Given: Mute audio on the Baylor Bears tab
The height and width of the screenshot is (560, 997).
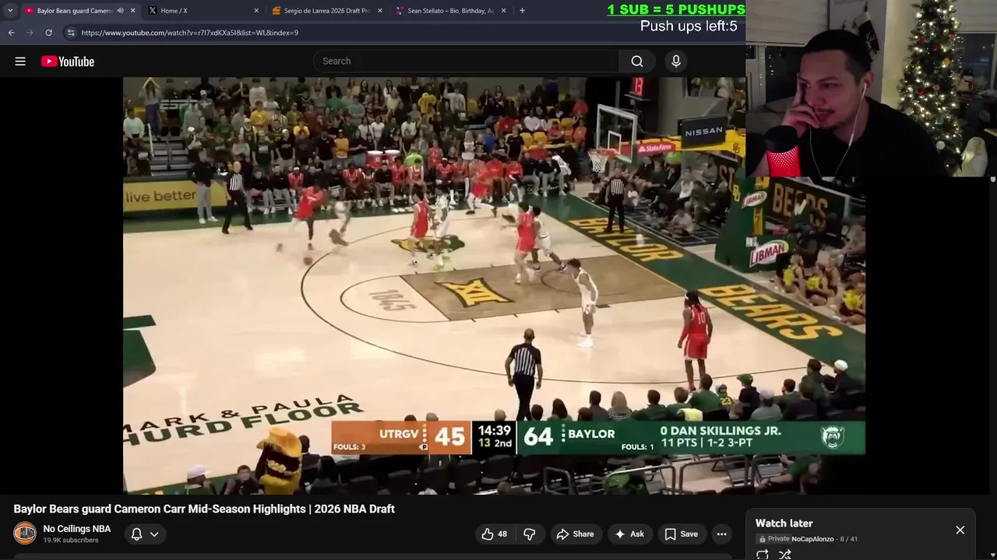Looking at the screenshot, I should (x=120, y=11).
